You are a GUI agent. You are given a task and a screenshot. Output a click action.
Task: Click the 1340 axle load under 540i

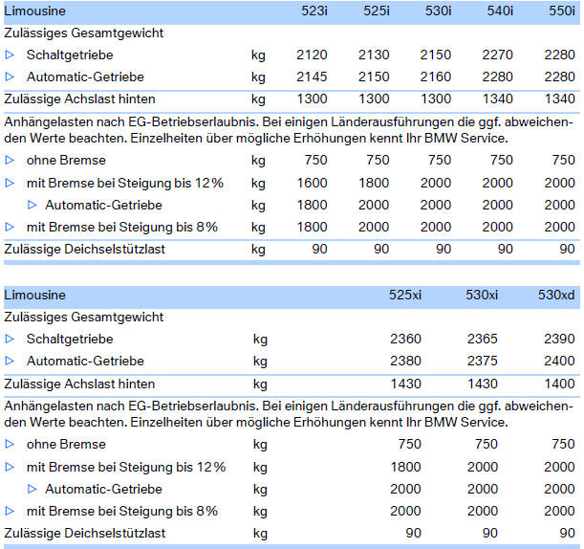click(498, 99)
